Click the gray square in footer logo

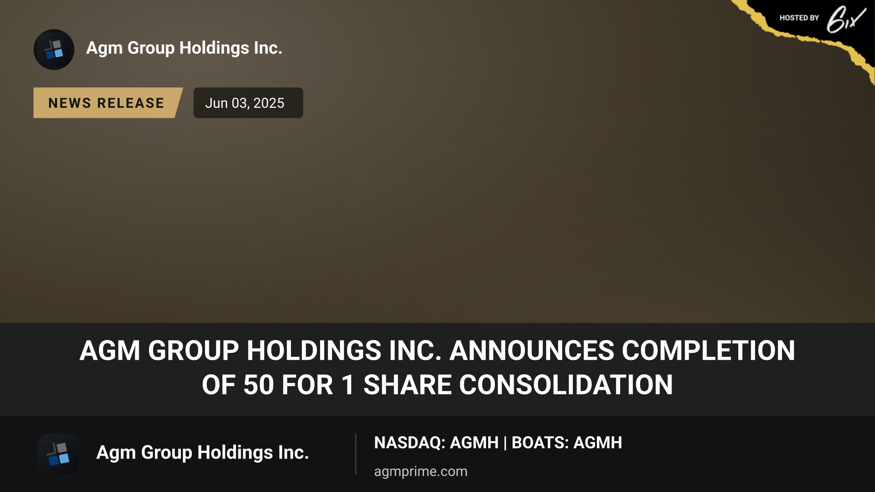[62, 448]
